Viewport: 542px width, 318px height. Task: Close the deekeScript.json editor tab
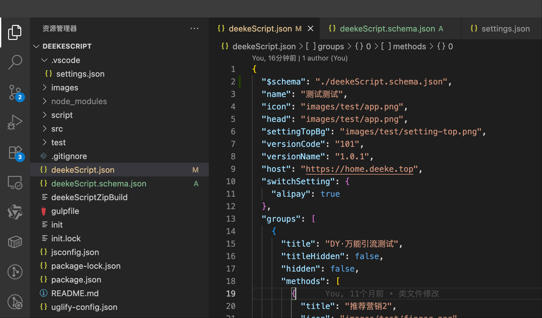coord(310,29)
